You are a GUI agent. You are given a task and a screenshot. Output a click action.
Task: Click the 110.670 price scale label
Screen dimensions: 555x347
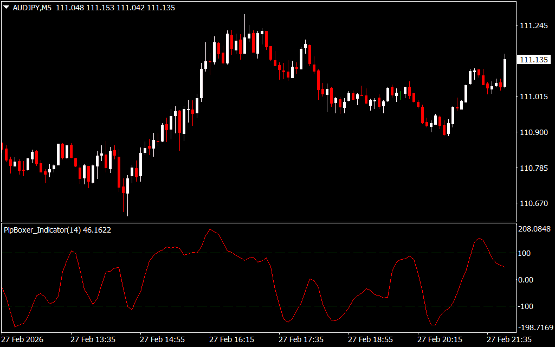[x=533, y=204]
